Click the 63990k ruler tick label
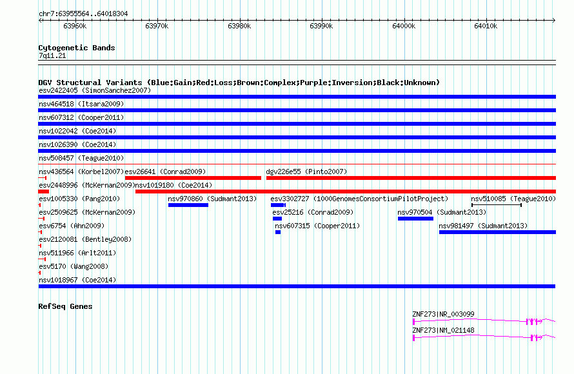Image resolution: width=574 pixels, height=374 pixels. tap(321, 26)
